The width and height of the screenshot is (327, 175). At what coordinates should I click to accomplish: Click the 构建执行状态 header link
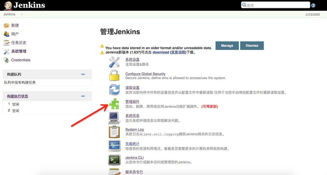(18, 96)
